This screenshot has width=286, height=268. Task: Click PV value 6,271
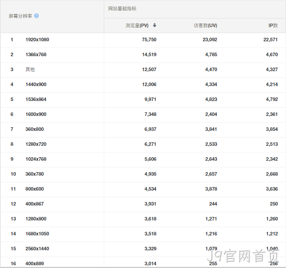point(150,144)
